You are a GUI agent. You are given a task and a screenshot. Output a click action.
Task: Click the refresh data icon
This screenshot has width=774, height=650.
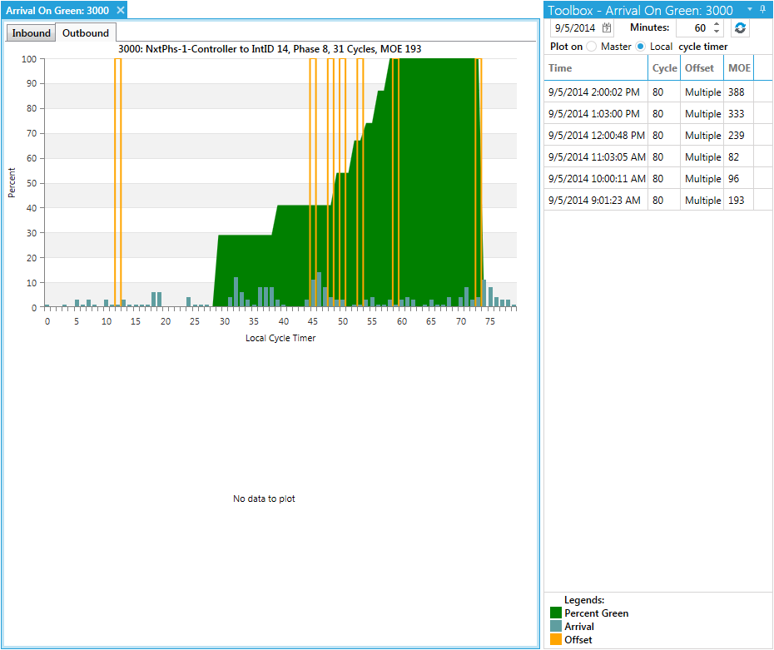point(740,28)
